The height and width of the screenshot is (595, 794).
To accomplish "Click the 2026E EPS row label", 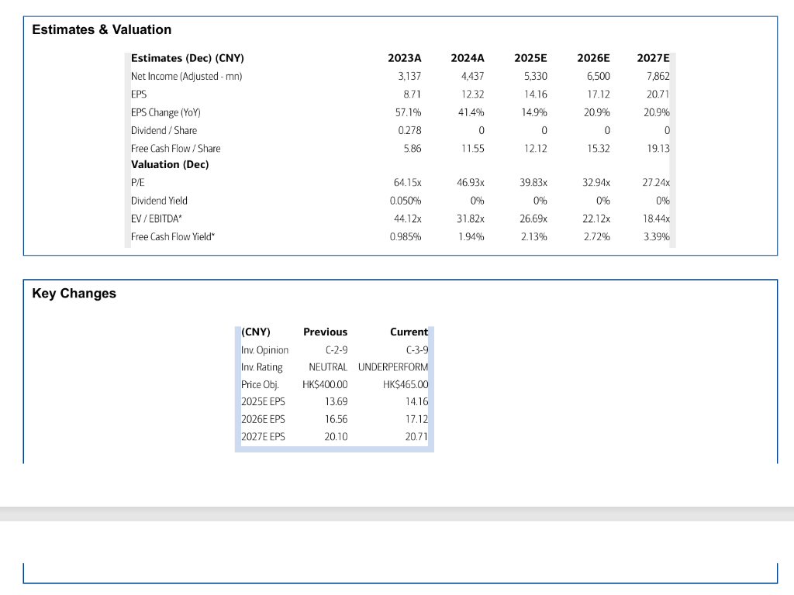I will [x=263, y=419].
